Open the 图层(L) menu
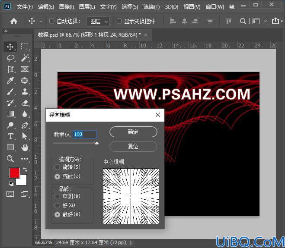This screenshot has width=285, height=248. [87, 7]
